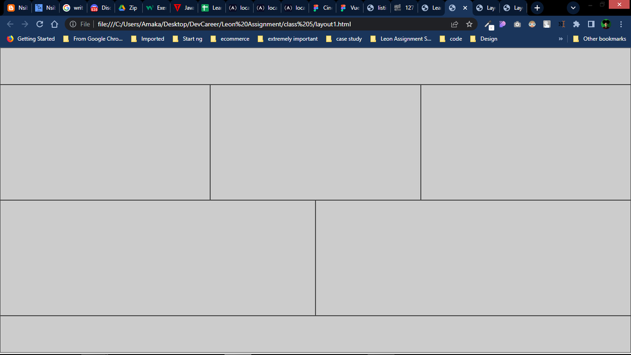Switch to the Exer tab

pos(156,8)
